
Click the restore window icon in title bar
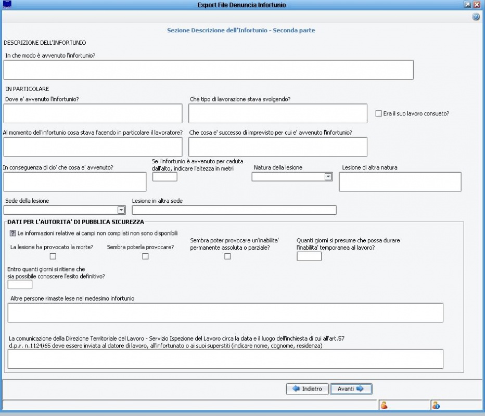[x=467, y=5]
